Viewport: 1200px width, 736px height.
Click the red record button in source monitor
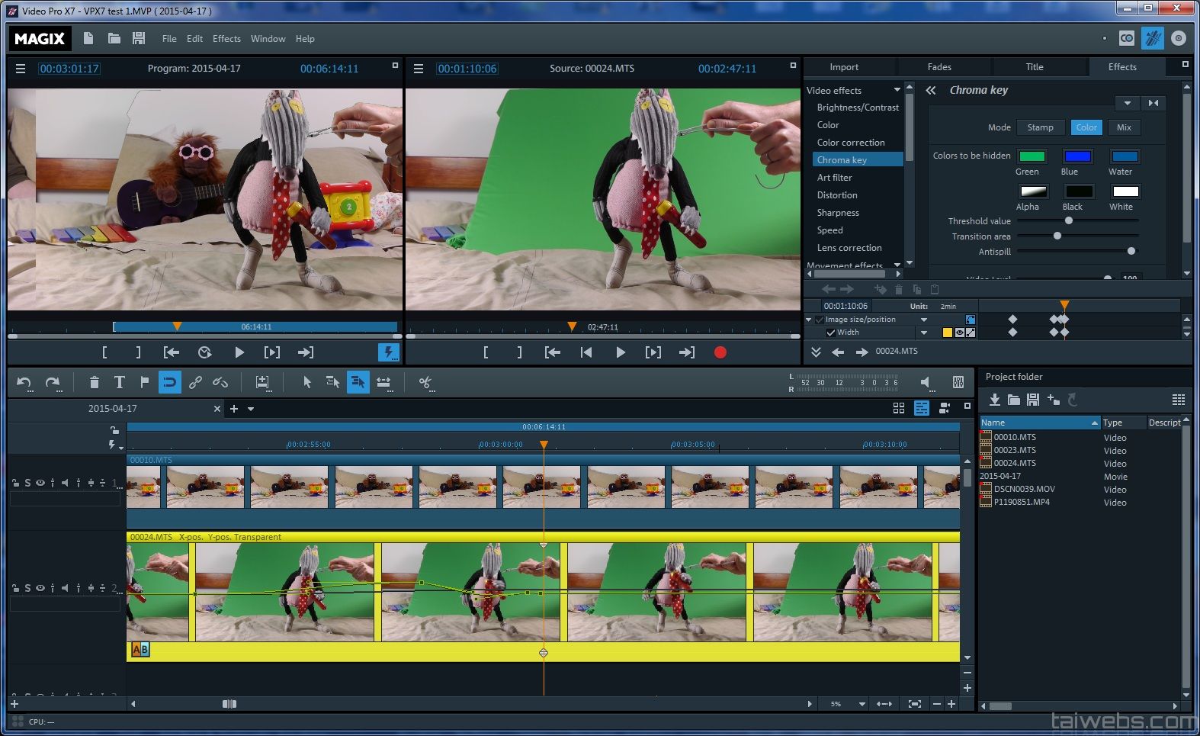pyautogui.click(x=720, y=352)
